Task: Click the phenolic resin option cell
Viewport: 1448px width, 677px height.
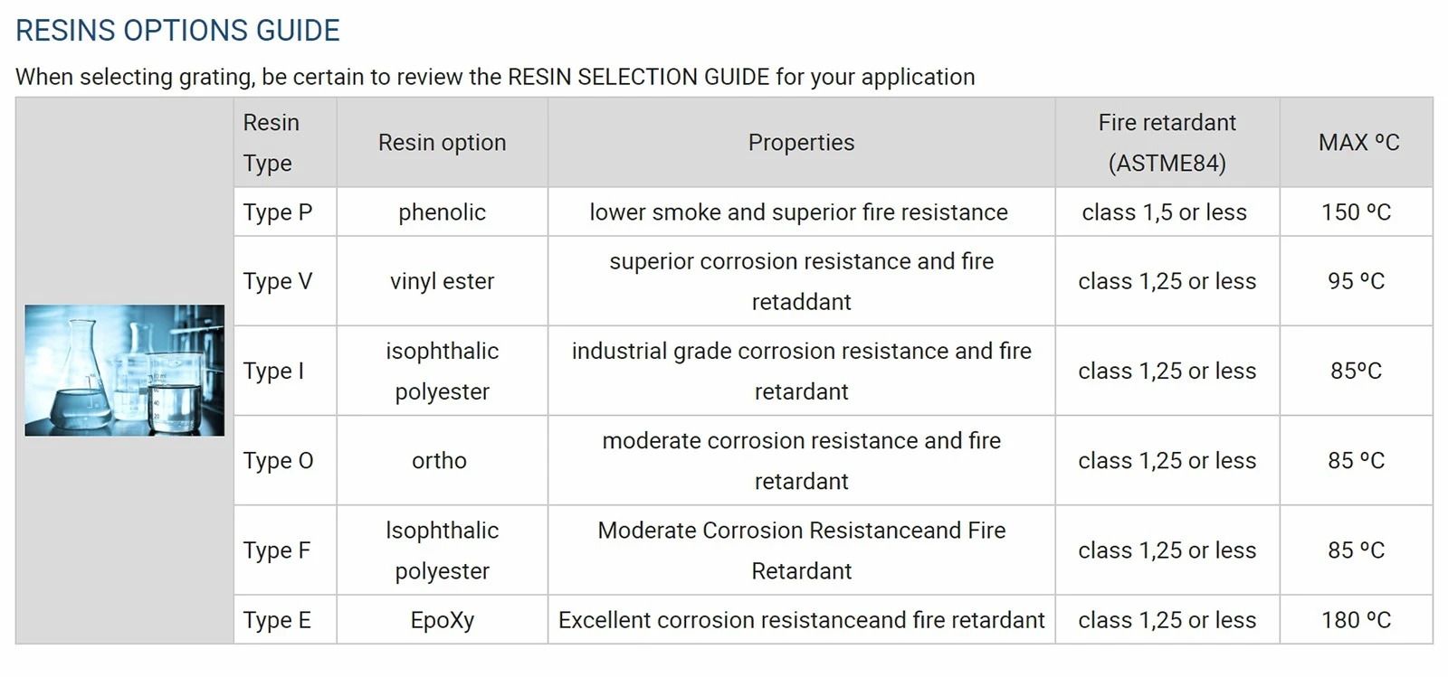Action: pos(442,212)
